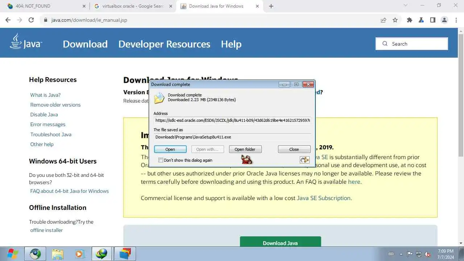464x261 pixels.
Task: Open the Other help link
Action: [x=42, y=144]
